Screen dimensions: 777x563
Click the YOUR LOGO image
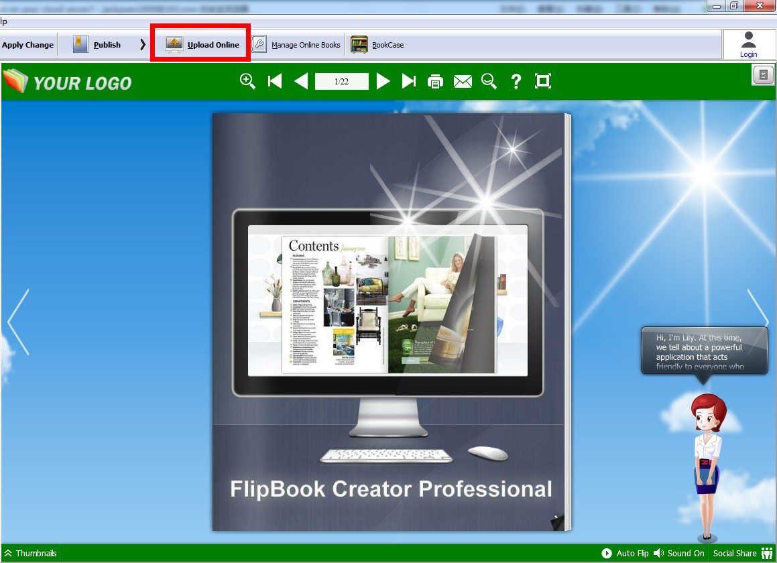click(68, 82)
